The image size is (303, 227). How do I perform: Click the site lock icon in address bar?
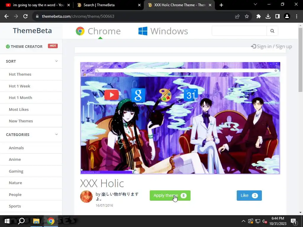point(37,17)
